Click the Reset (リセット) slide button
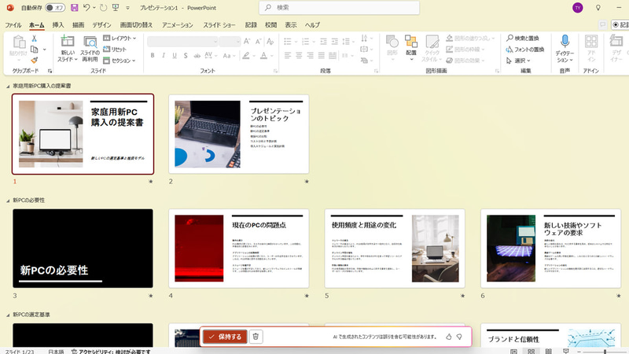The image size is (629, 354). [115, 50]
